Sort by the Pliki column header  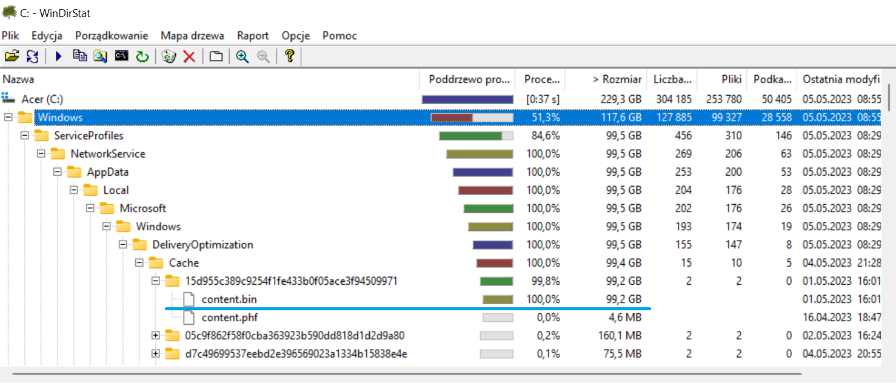[723, 79]
